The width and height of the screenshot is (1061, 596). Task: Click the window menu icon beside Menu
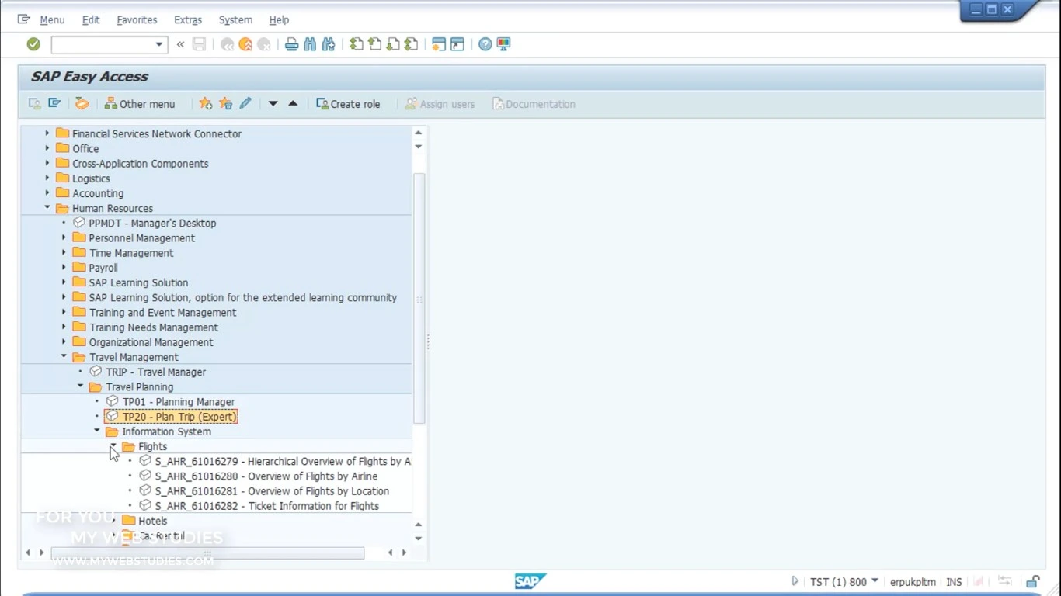23,19
